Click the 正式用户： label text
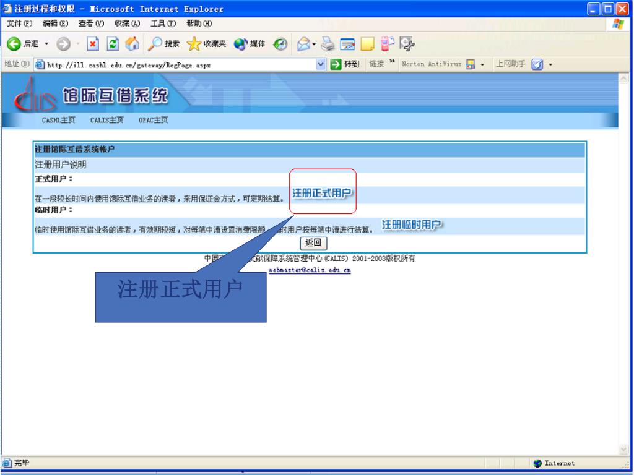Screen dimensions: 634x475 (54, 179)
